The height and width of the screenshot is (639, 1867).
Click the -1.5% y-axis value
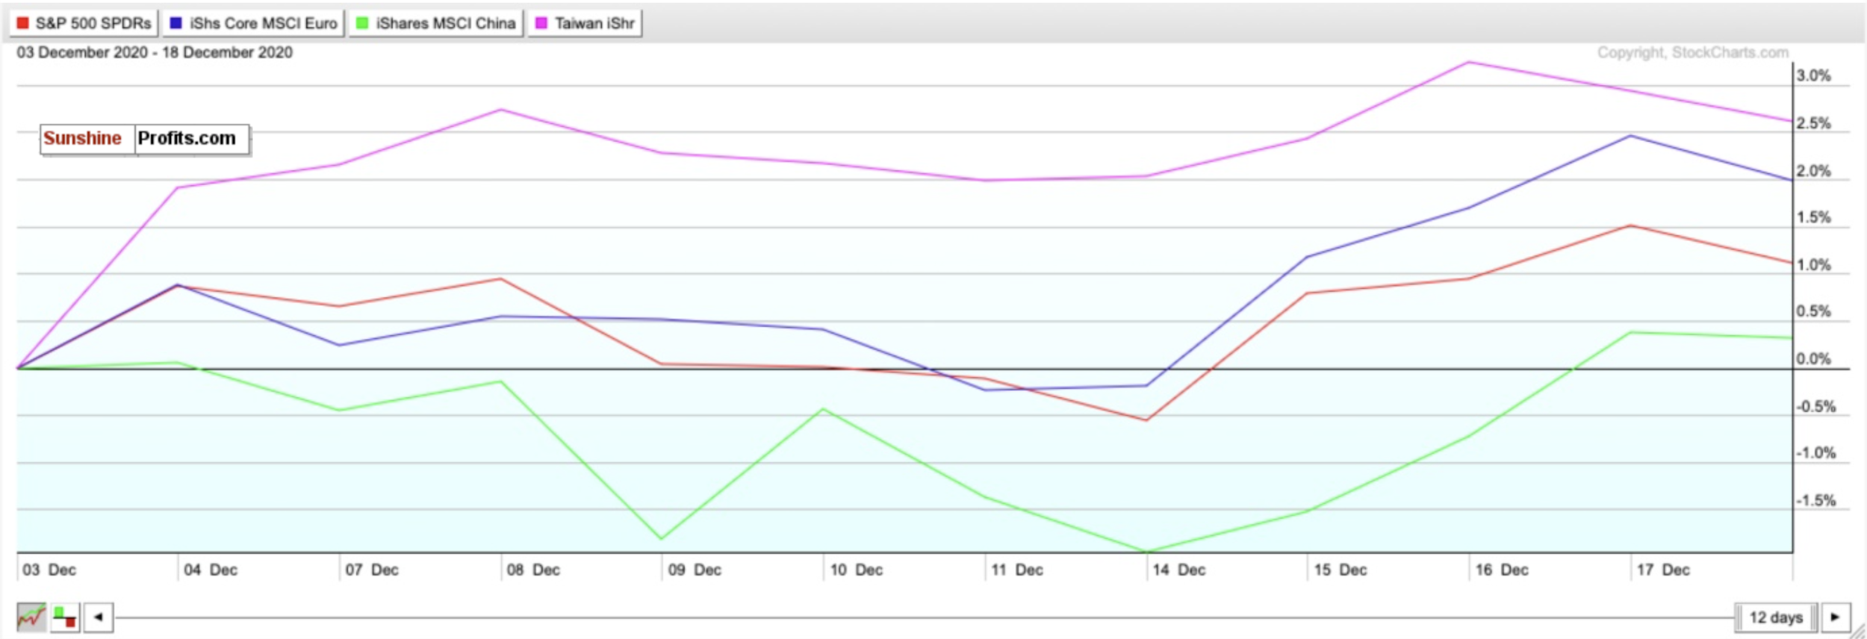(x=1815, y=501)
